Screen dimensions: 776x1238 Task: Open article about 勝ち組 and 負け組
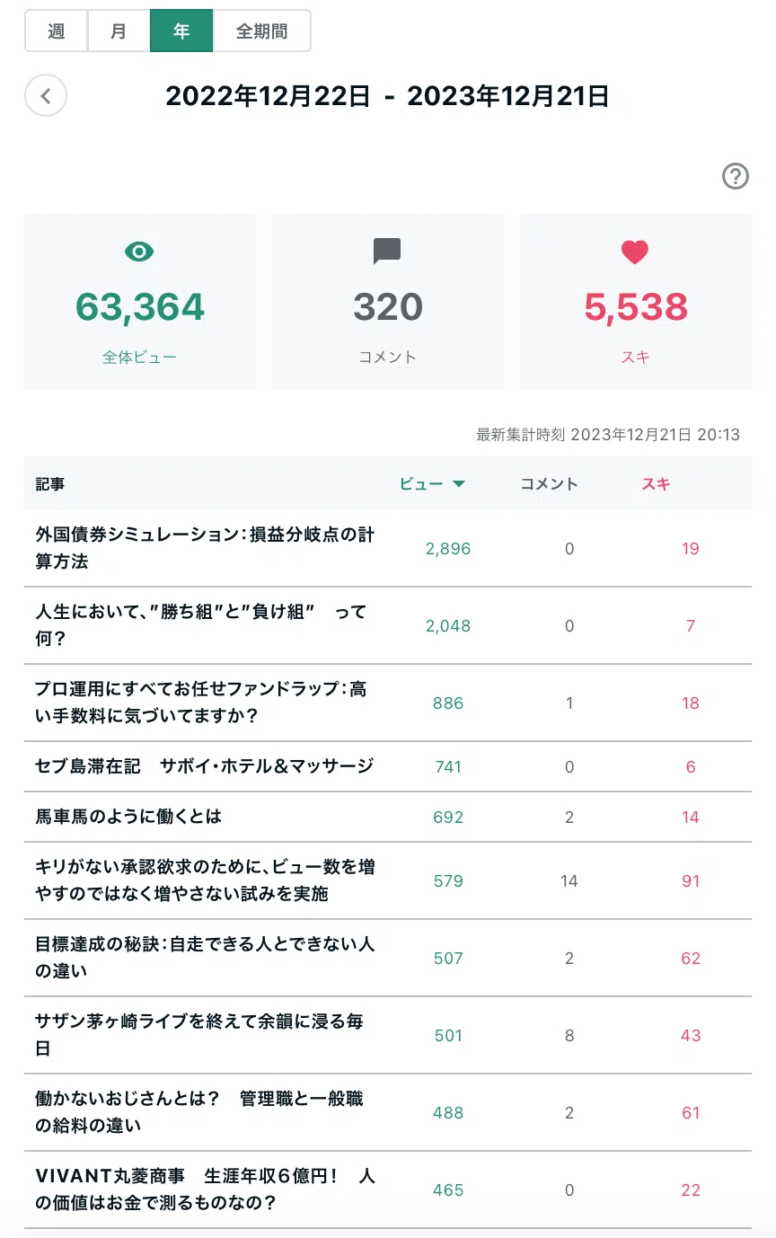click(x=201, y=625)
